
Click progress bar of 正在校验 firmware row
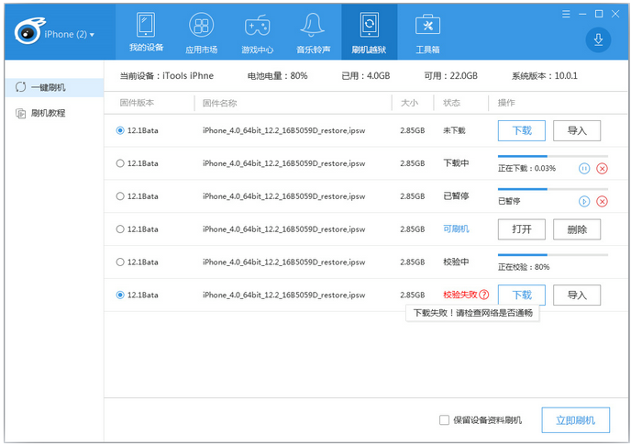(552, 254)
